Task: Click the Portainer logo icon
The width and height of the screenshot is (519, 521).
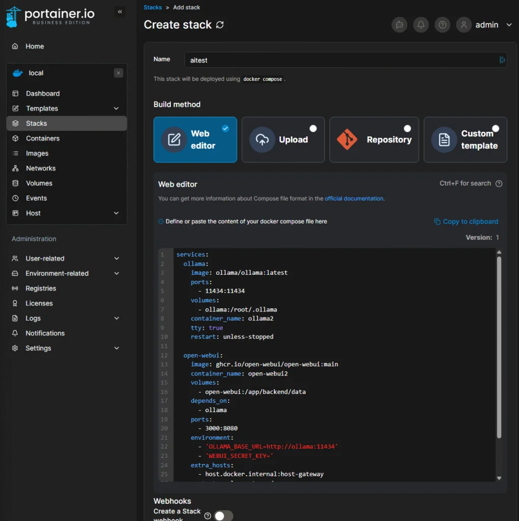Action: coord(13,17)
